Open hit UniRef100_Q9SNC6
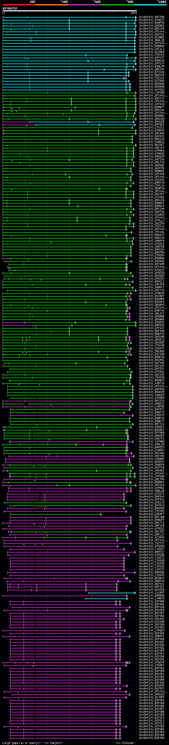This screenshot has height=745, width=169. coord(152,26)
